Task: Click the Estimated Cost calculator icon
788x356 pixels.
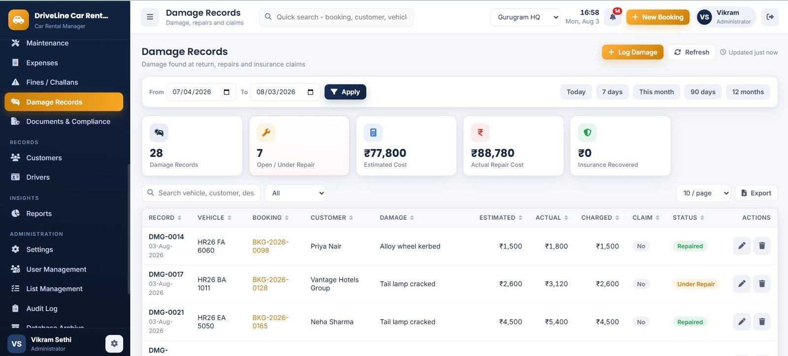Action: click(x=373, y=133)
